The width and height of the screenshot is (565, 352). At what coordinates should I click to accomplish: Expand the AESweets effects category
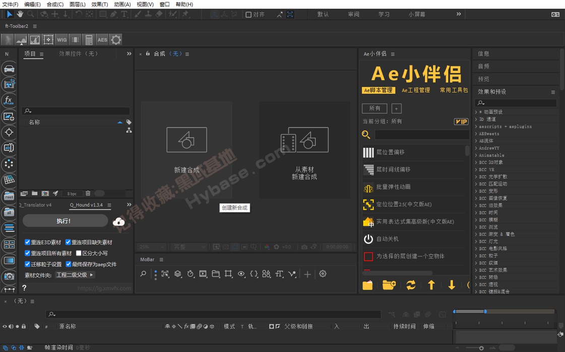[476, 133]
